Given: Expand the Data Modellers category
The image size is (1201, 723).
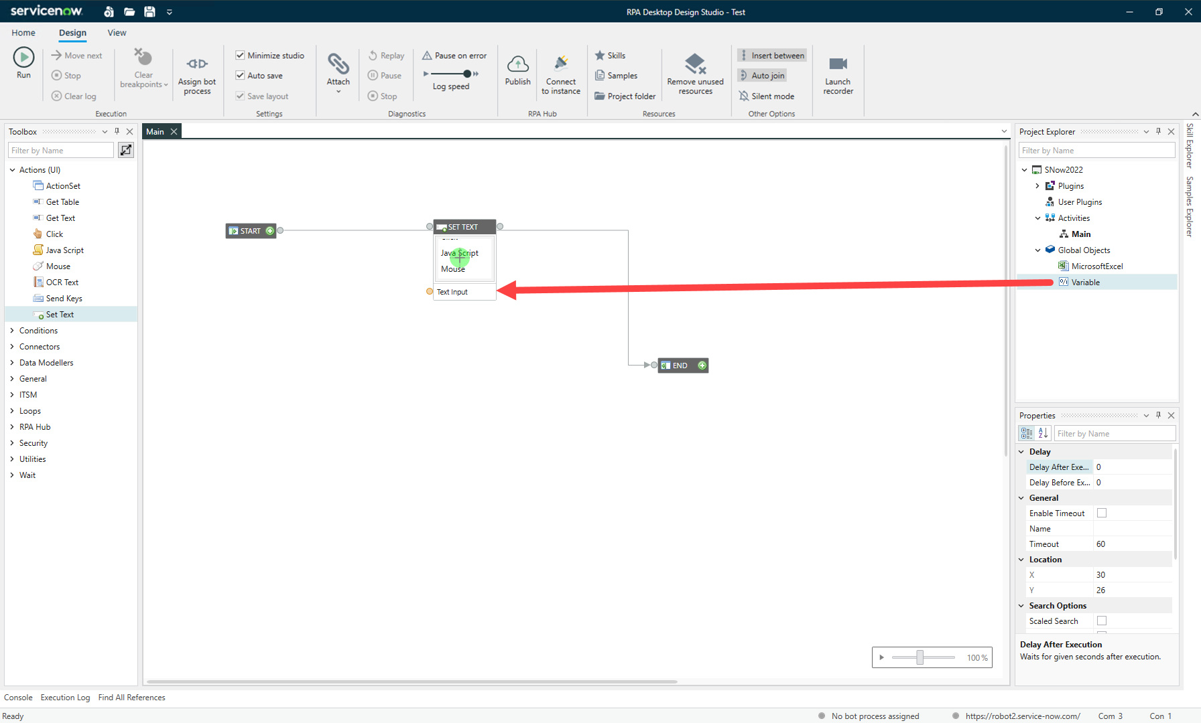Looking at the screenshot, I should 13,363.
